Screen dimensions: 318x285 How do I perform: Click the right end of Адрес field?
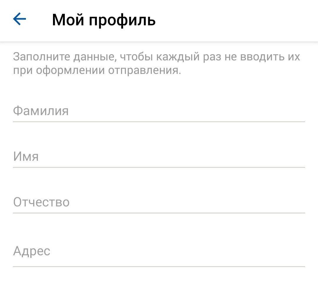click(x=294, y=251)
